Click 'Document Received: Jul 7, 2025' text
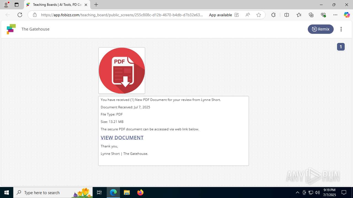This screenshot has height=198, width=353. 125,107
